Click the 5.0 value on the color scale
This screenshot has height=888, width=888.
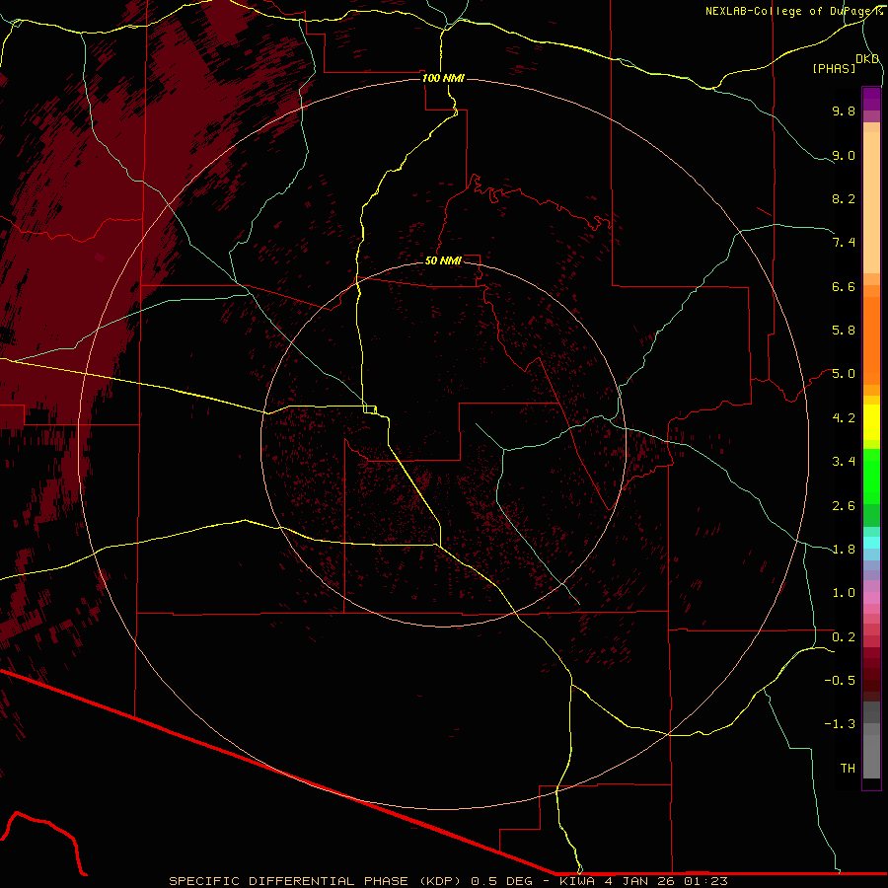pos(844,374)
